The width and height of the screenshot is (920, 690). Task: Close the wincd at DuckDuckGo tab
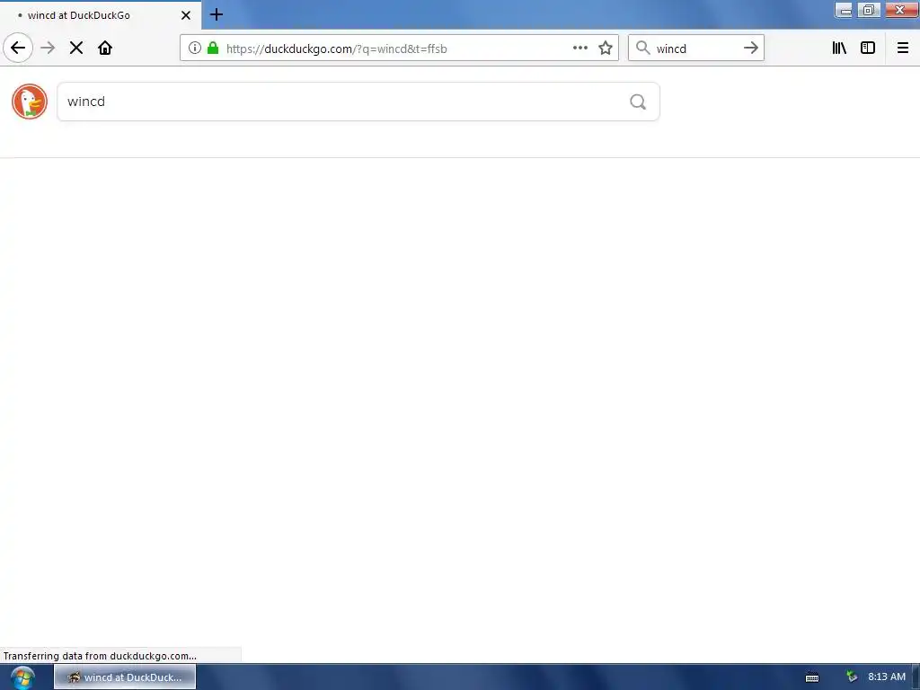click(x=186, y=15)
